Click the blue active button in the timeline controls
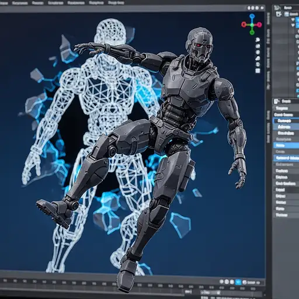The width and height of the screenshot is (299, 299). (238, 282)
